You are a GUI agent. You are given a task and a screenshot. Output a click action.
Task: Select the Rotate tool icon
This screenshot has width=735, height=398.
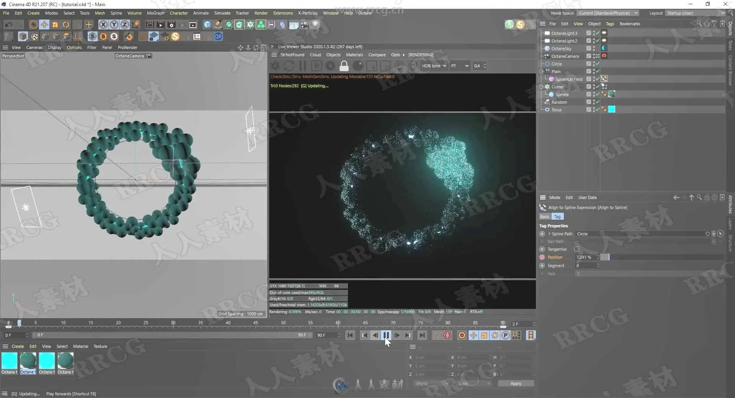pyautogui.click(x=66, y=24)
